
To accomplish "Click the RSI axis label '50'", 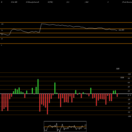I will [2, 35].
